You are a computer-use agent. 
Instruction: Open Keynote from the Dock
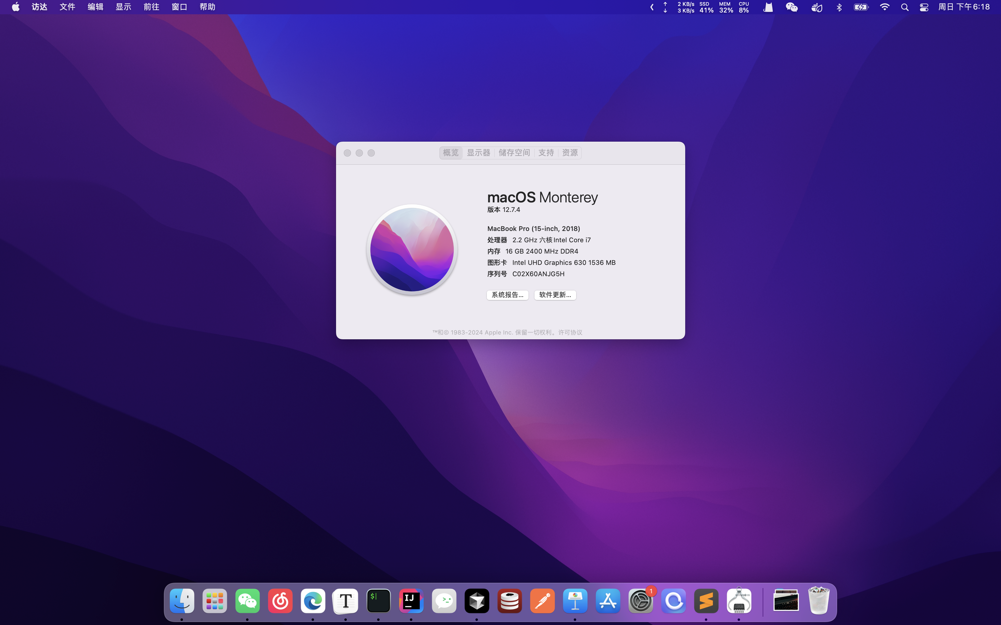575,601
